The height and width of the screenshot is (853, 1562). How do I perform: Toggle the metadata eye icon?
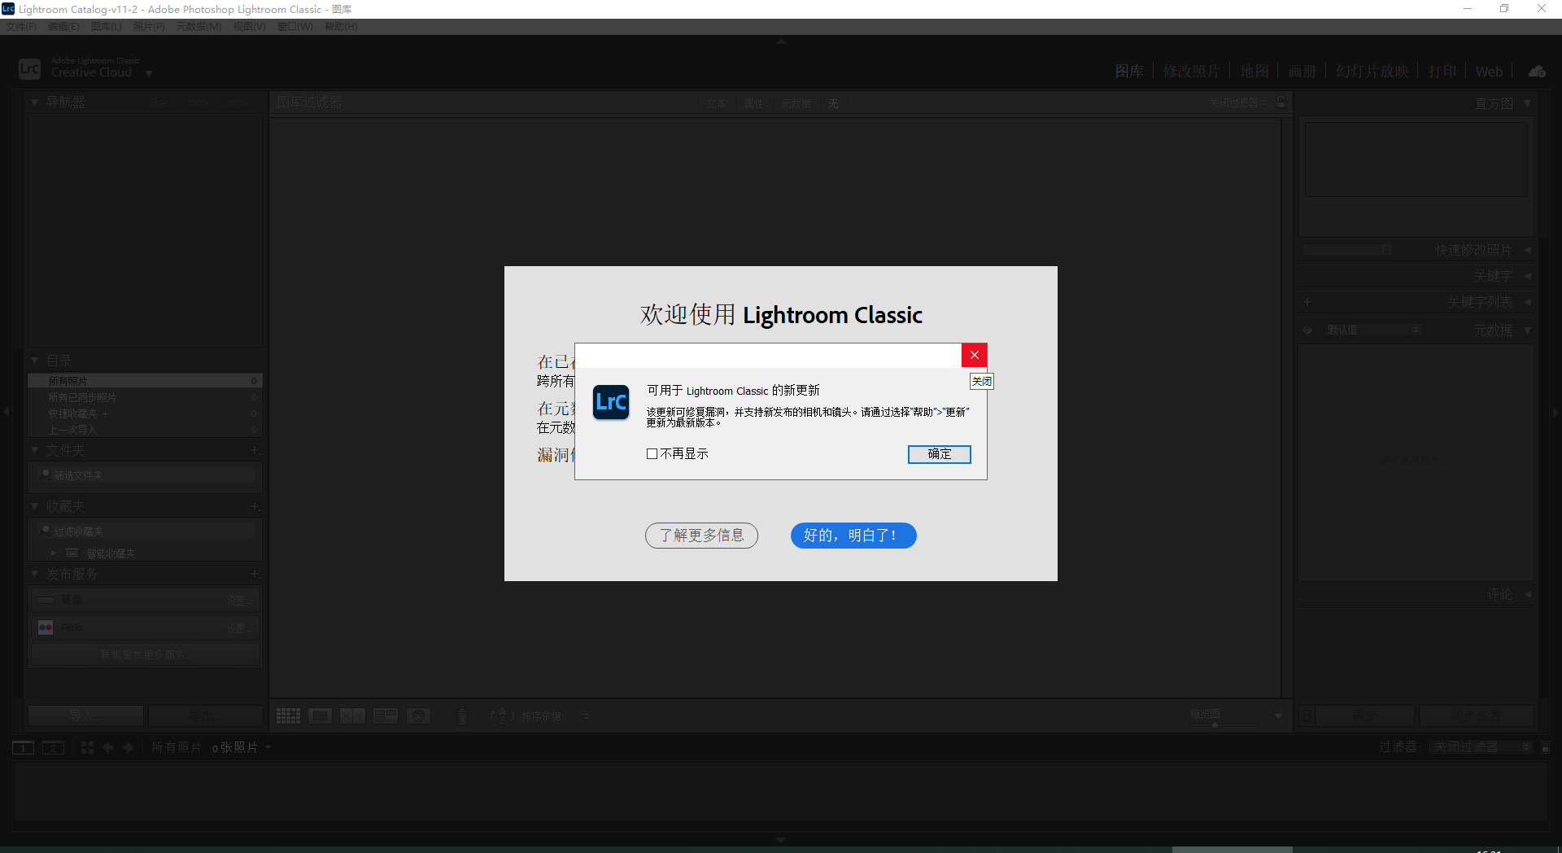point(1307,330)
